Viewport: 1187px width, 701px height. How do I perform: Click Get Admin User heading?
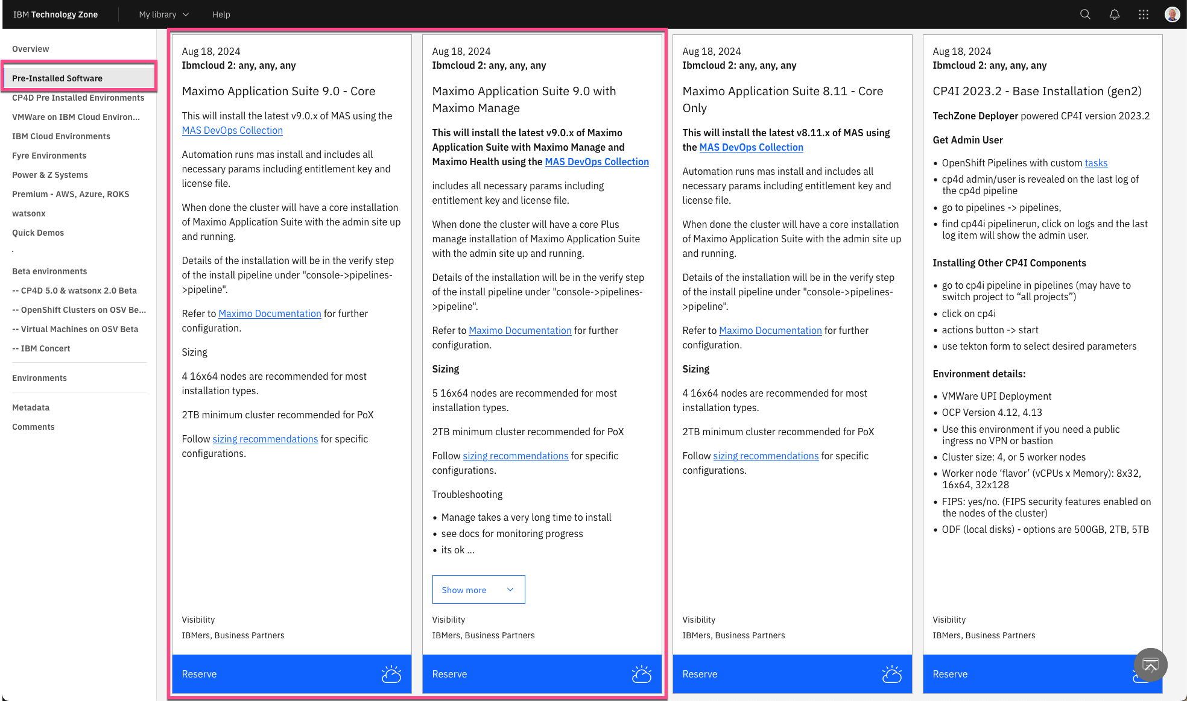pyautogui.click(x=968, y=140)
